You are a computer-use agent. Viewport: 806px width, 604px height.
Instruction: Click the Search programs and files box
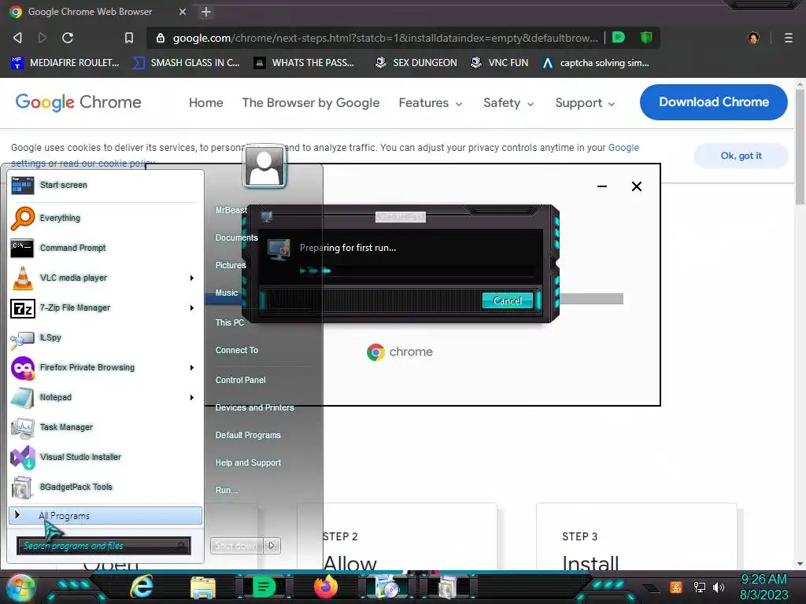pos(104,546)
